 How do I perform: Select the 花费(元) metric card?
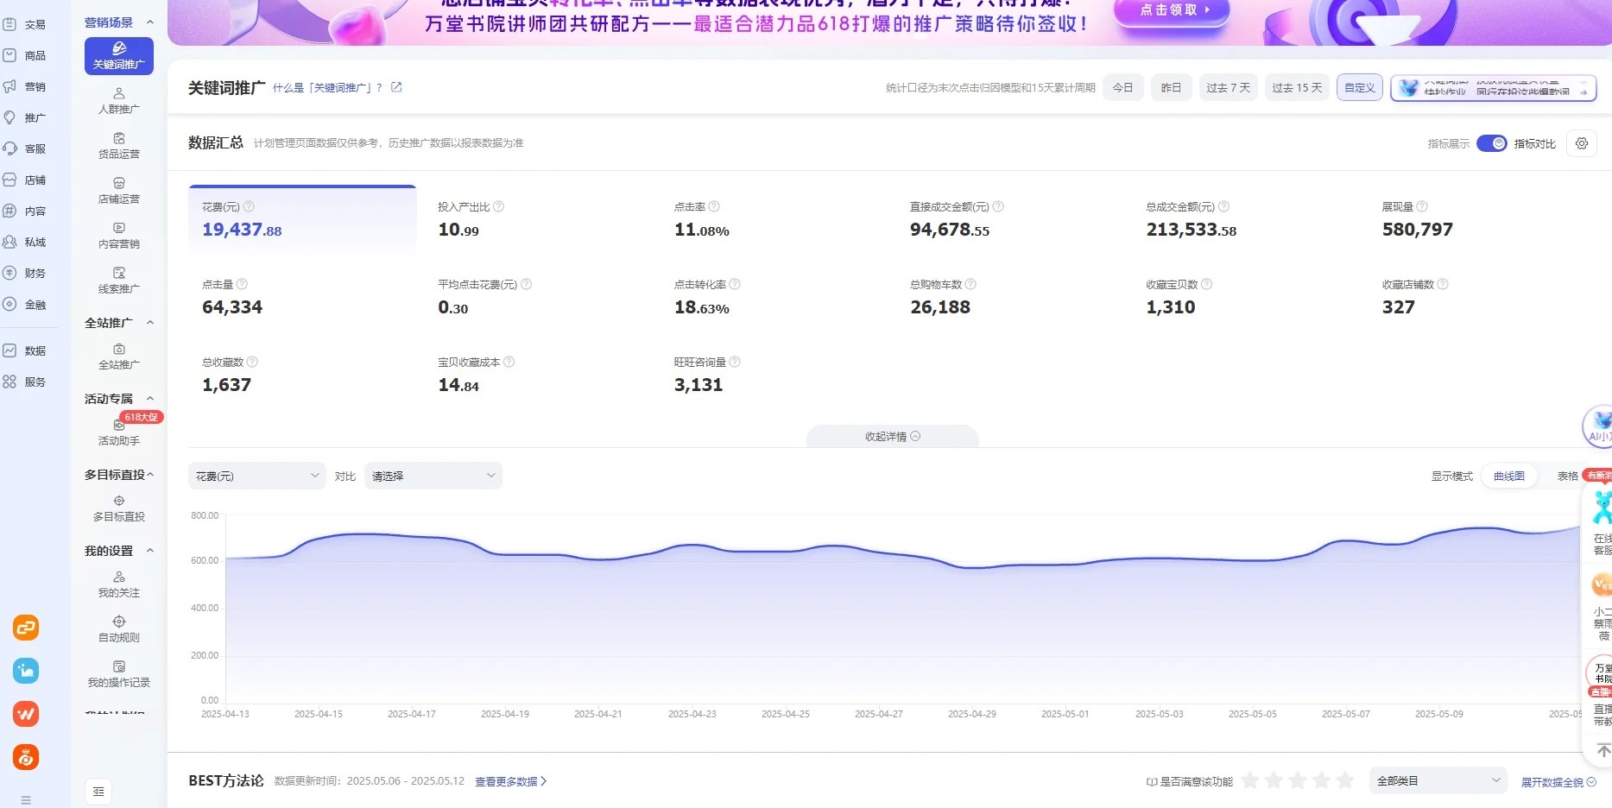pyautogui.click(x=302, y=219)
